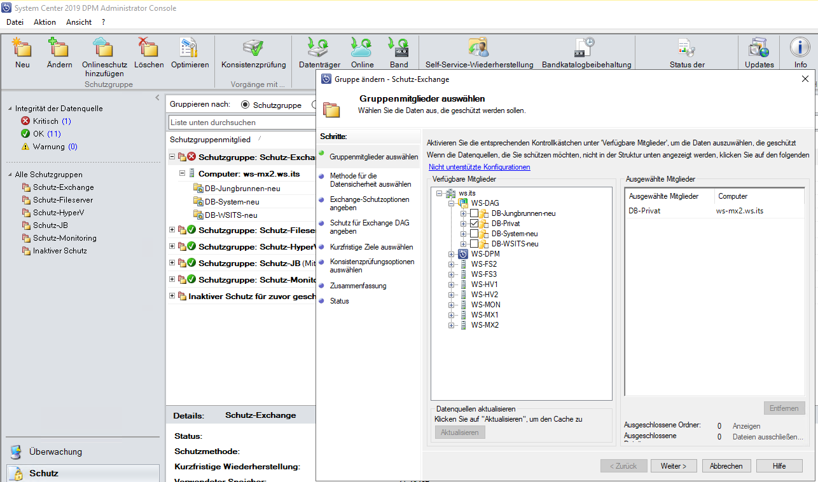The width and height of the screenshot is (818, 482).
Task: Click the (11) OK count link
Action: (x=54, y=134)
